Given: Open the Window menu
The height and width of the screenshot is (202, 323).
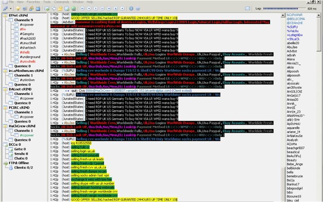Looking at the screenshot, I should point(78,2).
